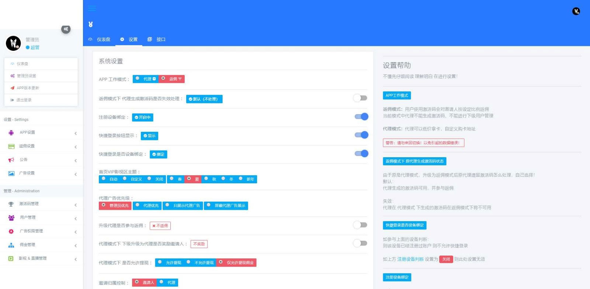The image size is (590, 289).
Task: Click the Android icon for APP设置
Action: [11, 133]
